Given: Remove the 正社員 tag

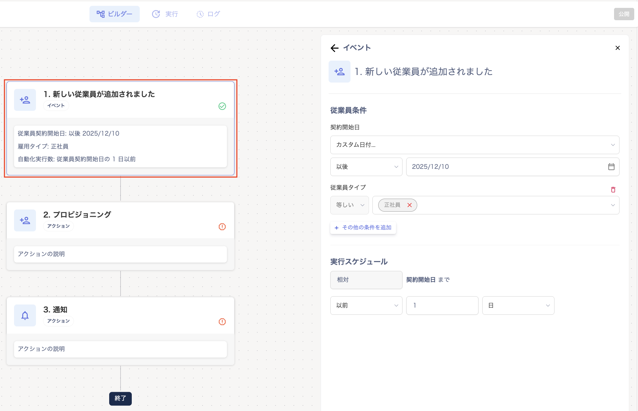Looking at the screenshot, I should pos(409,205).
